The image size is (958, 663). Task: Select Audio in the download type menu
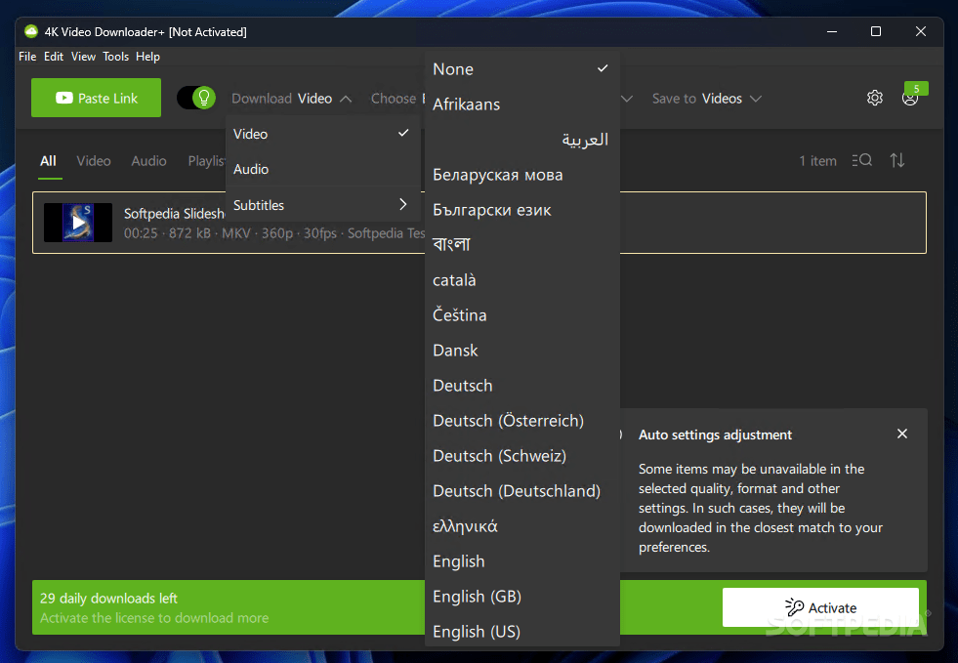pyautogui.click(x=322, y=169)
